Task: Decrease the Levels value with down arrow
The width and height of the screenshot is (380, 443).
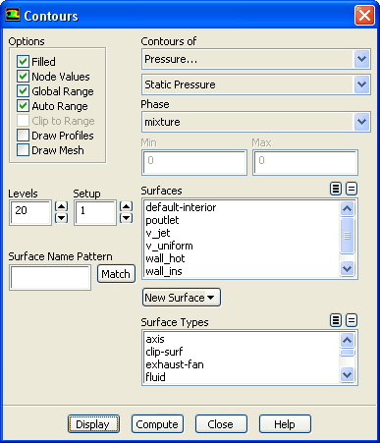Action: click(61, 218)
